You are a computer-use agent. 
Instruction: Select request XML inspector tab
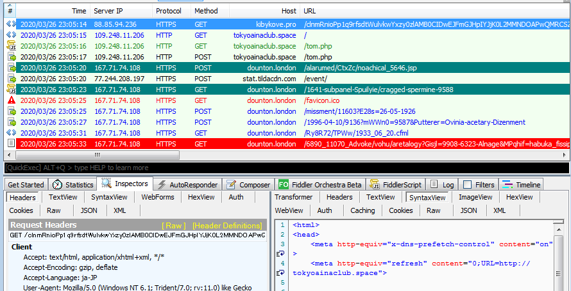tap(120, 210)
